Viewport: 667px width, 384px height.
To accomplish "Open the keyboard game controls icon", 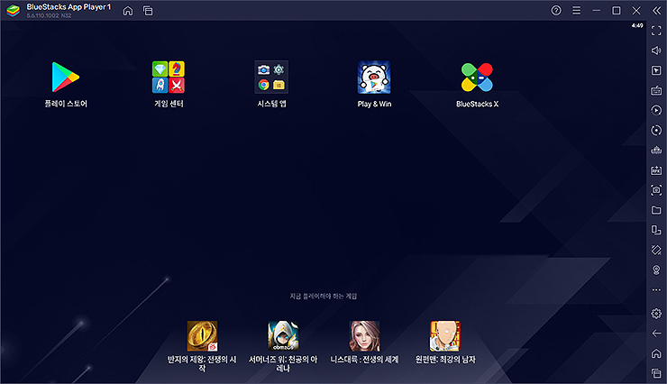I will pos(656,90).
